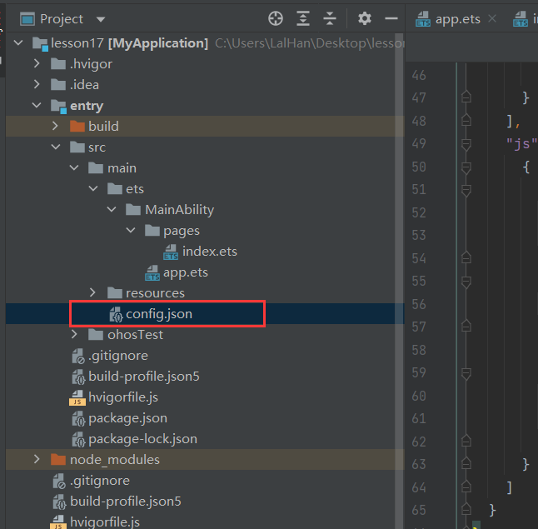538x529 pixels.
Task: Click the "js" key on line 49
Action: [x=521, y=144]
